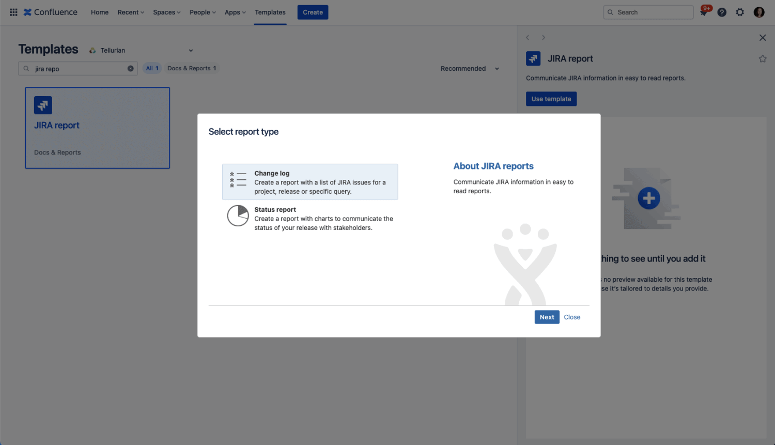Click the user profile avatar
Screen dimensions: 775x445
(x=758, y=12)
